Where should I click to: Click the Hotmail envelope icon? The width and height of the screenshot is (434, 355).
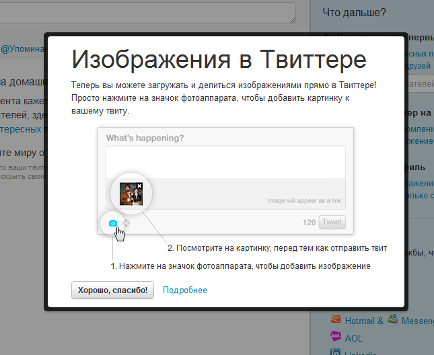[x=336, y=319]
